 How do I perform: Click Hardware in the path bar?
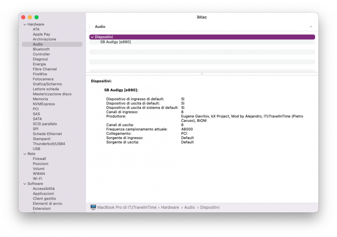pyautogui.click(x=170, y=207)
